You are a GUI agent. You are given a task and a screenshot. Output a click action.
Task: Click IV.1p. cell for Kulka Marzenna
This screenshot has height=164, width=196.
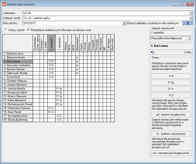point(59,100)
